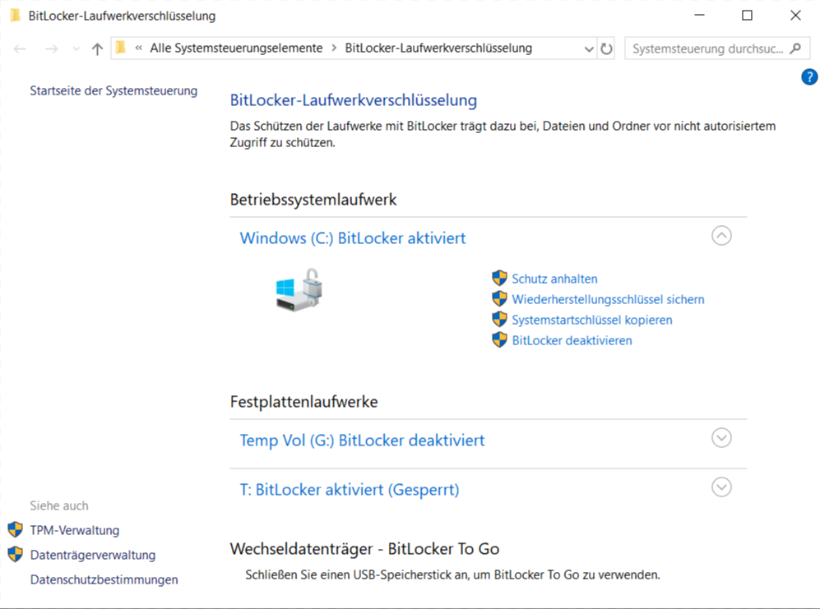The image size is (820, 609).
Task: Click shield icon beside BitLocker deaktivieren
Action: pyautogui.click(x=499, y=339)
